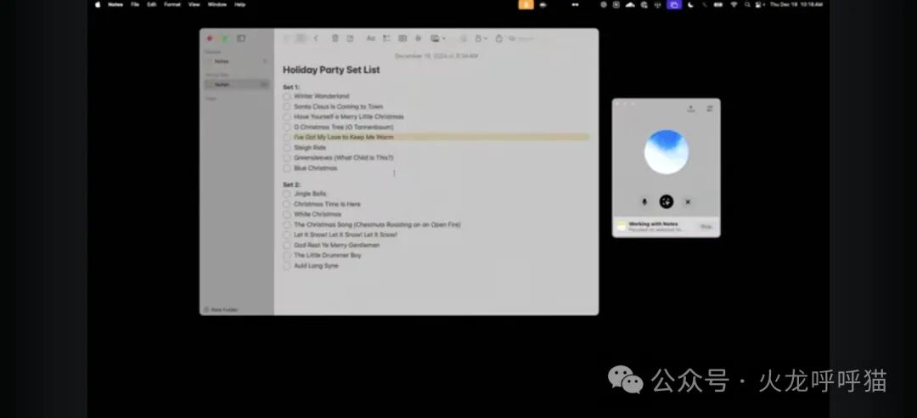Check off The Little Drummer Boy

click(x=287, y=255)
